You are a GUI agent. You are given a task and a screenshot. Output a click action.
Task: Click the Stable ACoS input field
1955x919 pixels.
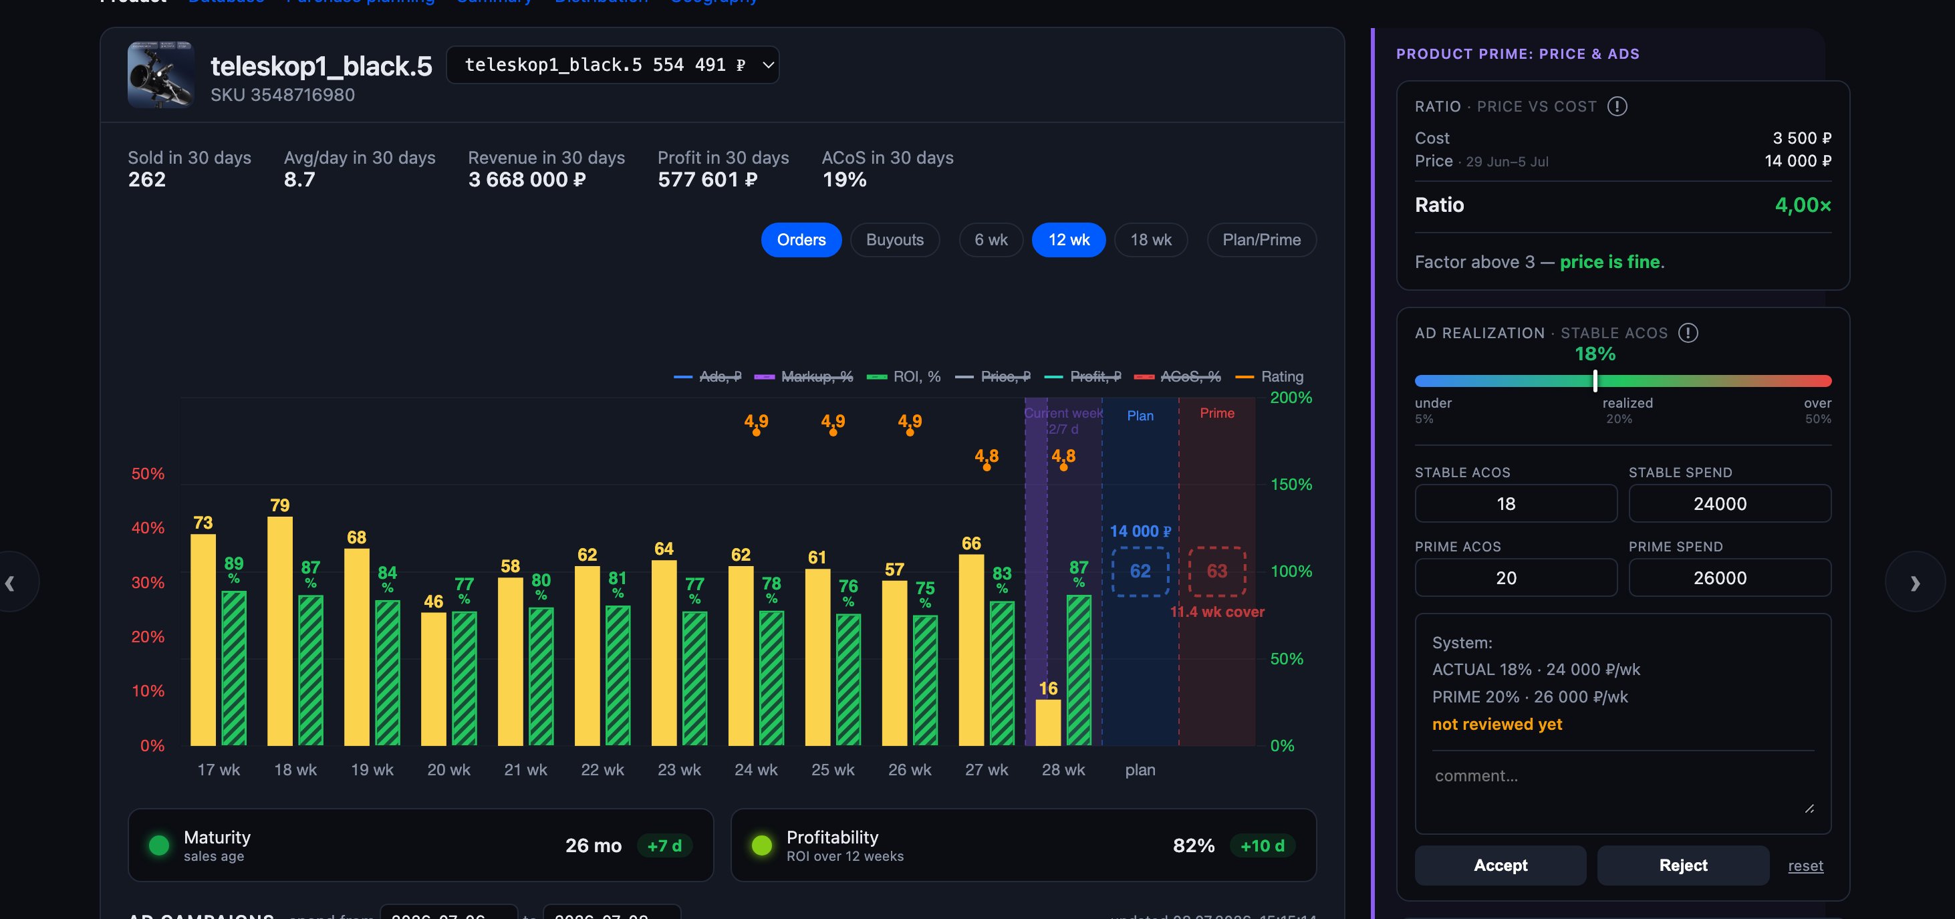pyautogui.click(x=1516, y=503)
